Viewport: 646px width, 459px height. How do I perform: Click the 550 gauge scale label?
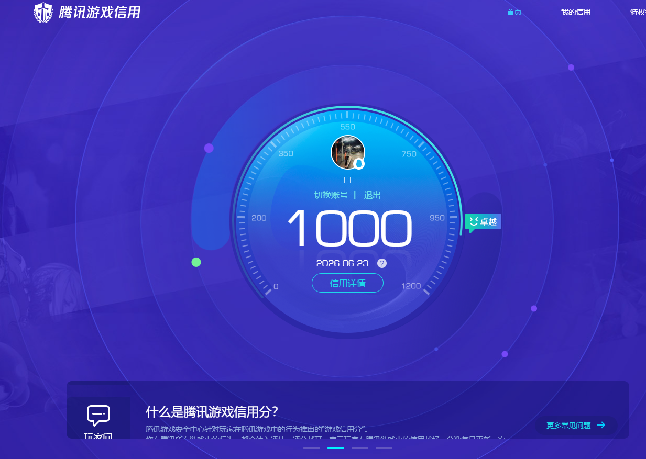[x=348, y=127]
